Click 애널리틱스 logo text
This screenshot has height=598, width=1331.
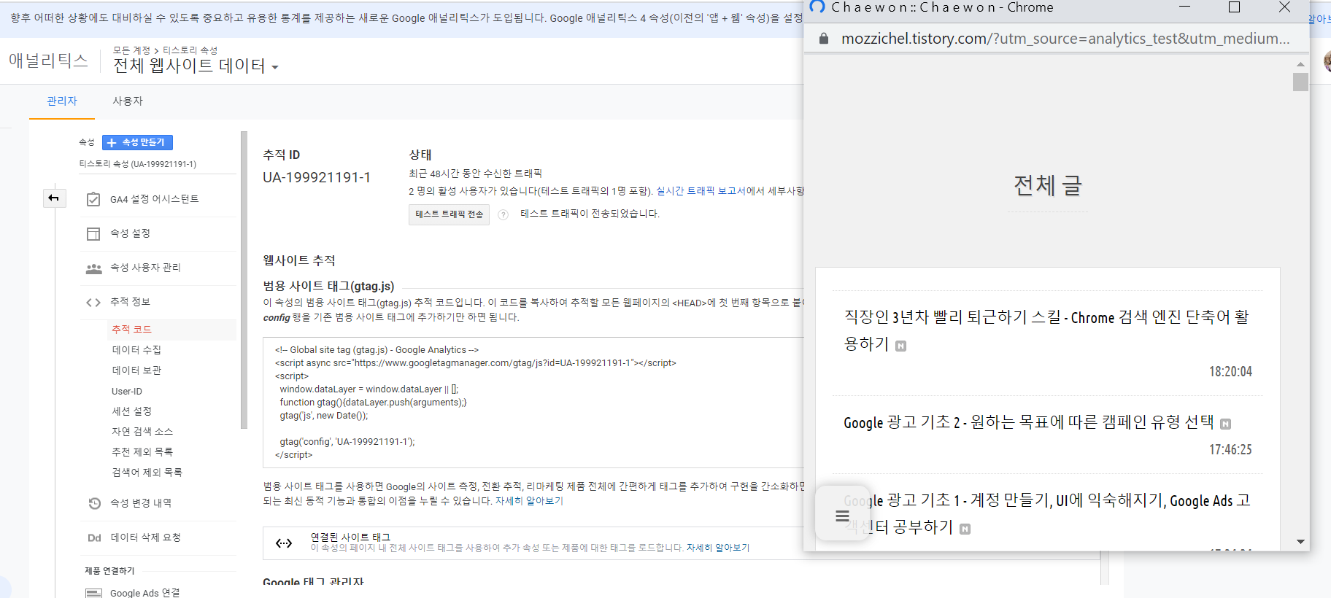(48, 61)
